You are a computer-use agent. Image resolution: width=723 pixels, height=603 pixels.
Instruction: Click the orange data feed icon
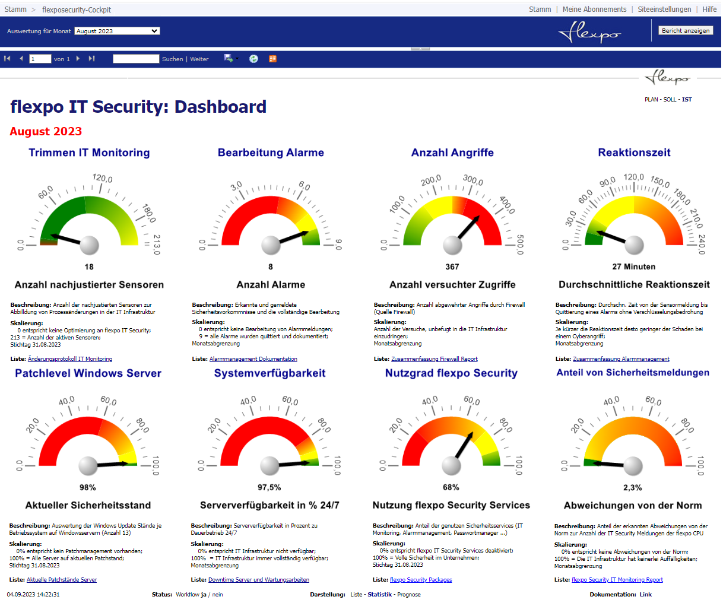click(272, 59)
